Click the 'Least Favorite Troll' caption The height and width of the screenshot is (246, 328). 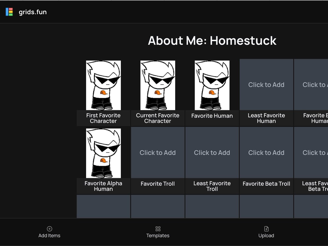(212, 186)
